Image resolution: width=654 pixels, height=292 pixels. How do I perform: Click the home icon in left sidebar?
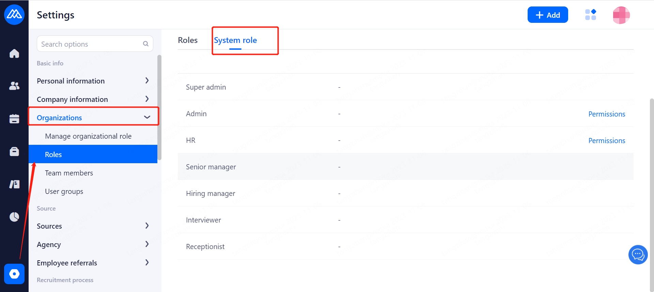coord(14,53)
